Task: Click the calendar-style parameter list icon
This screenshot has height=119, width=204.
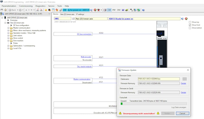Action: tap(53, 10)
